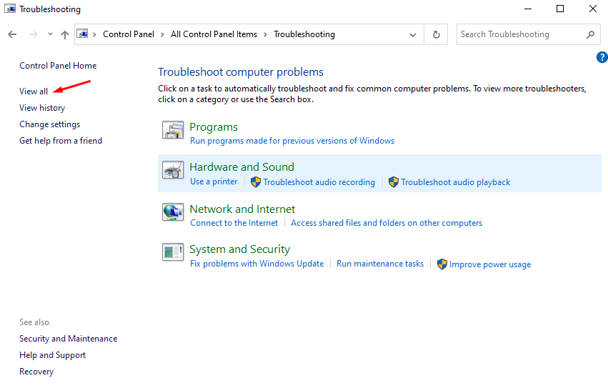Click the search magnifier icon
608x388 pixels.
point(590,34)
